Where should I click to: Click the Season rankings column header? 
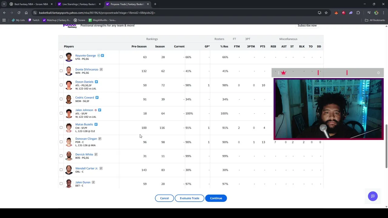click(x=160, y=47)
